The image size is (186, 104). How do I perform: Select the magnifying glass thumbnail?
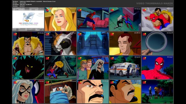click(158, 43)
